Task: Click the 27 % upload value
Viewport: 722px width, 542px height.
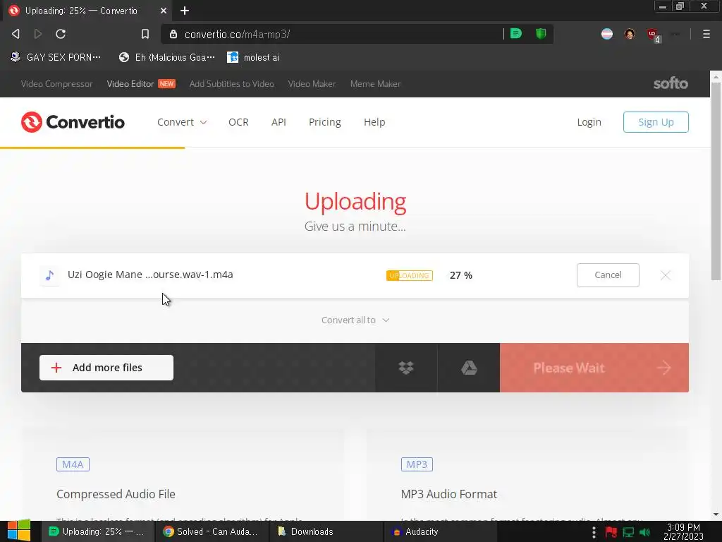Action: point(461,275)
